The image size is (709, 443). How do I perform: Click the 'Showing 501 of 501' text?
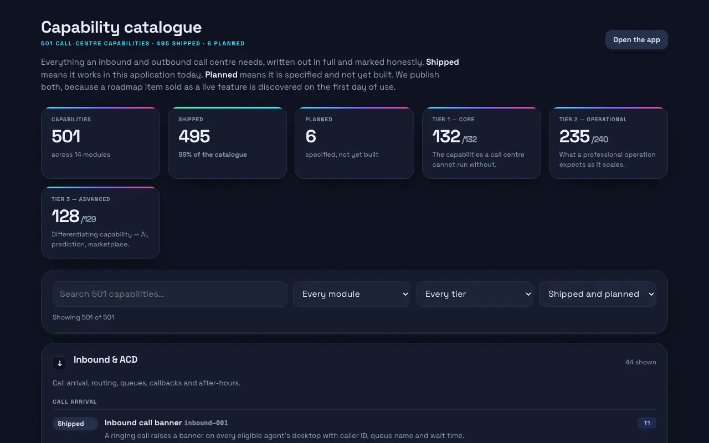tap(84, 317)
